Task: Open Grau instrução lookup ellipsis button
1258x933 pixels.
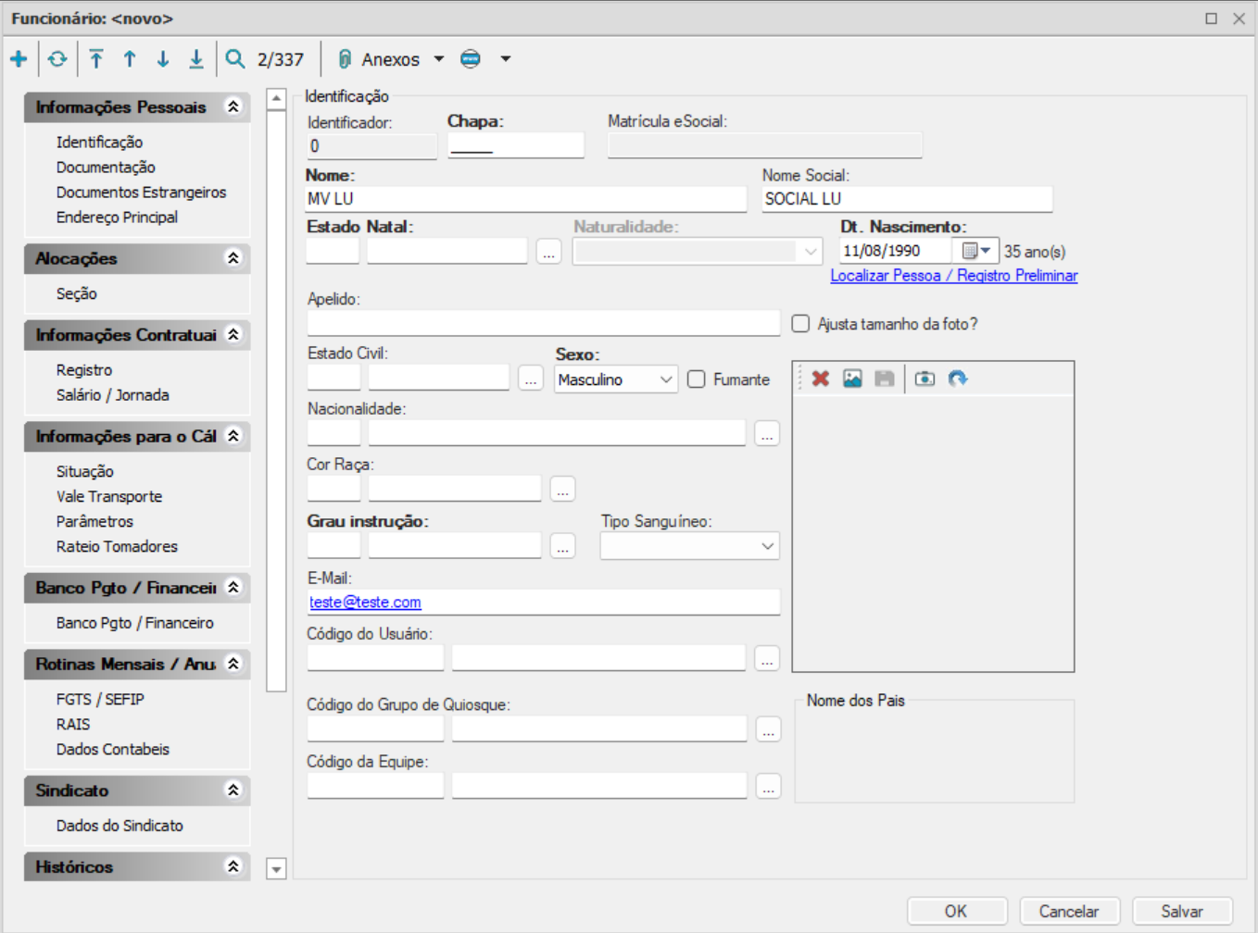Action: tap(562, 546)
